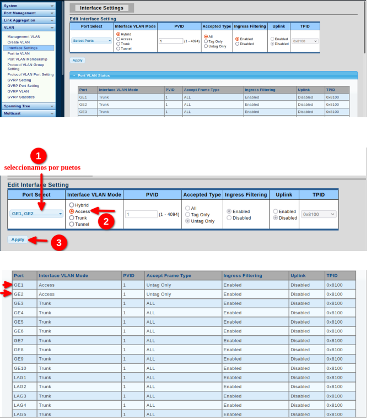Image resolution: width=377 pixels, height=420 pixels.
Task: Open the GE1, GE2 port dropdown
Action: point(36,214)
